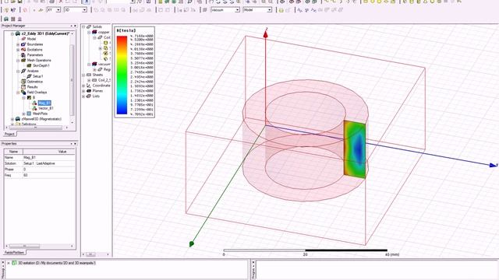Collapse the Solids node in model tree
The image size is (499, 280).
pyautogui.click(x=83, y=27)
